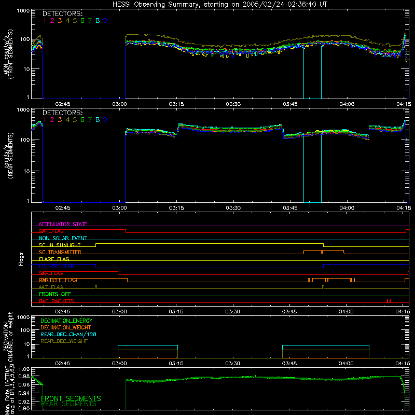Click detector 2 legend in front segments plot
This screenshot has width=415, height=415.
tap(52, 21)
